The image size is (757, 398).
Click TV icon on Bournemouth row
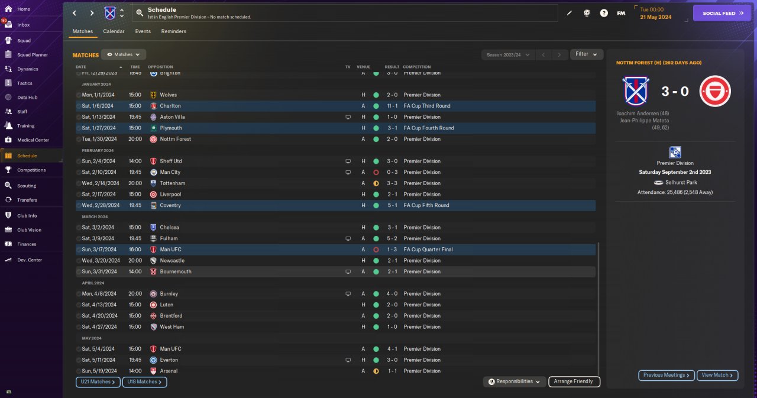[348, 271]
